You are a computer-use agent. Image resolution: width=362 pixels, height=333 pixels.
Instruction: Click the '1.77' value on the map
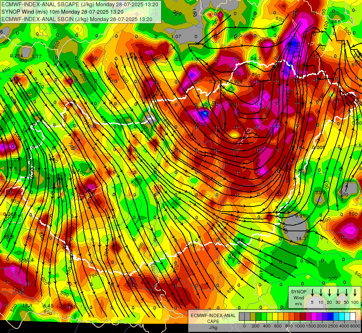(37, 56)
